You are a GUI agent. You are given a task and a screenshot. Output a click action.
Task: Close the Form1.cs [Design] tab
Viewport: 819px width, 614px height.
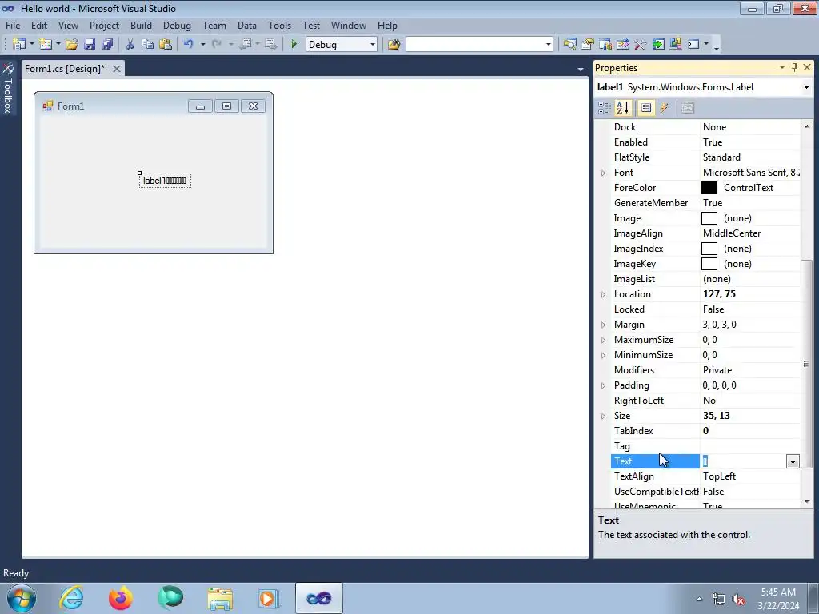point(117,69)
